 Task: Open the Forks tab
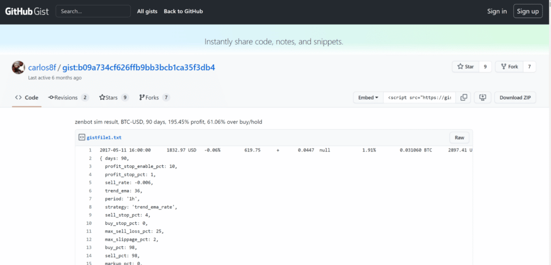(x=154, y=97)
